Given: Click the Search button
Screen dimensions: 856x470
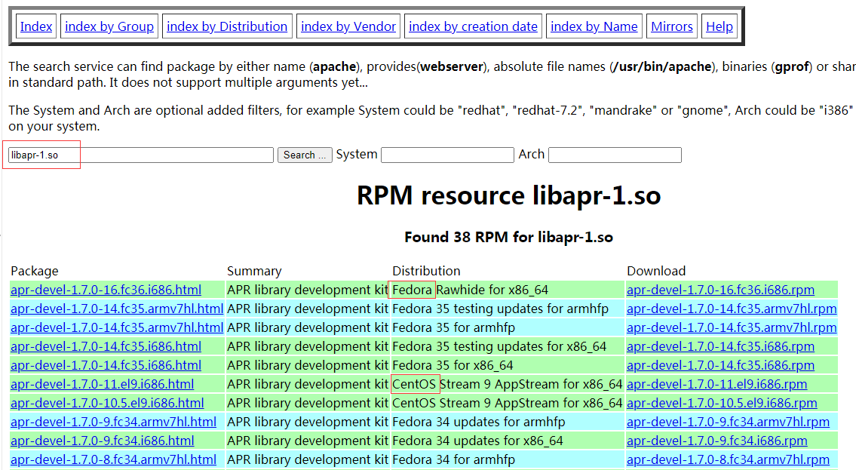Looking at the screenshot, I should pyautogui.click(x=304, y=155).
